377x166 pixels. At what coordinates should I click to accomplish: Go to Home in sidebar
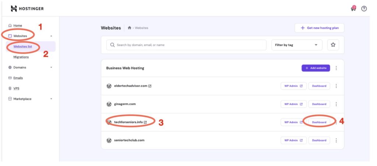[17, 25]
